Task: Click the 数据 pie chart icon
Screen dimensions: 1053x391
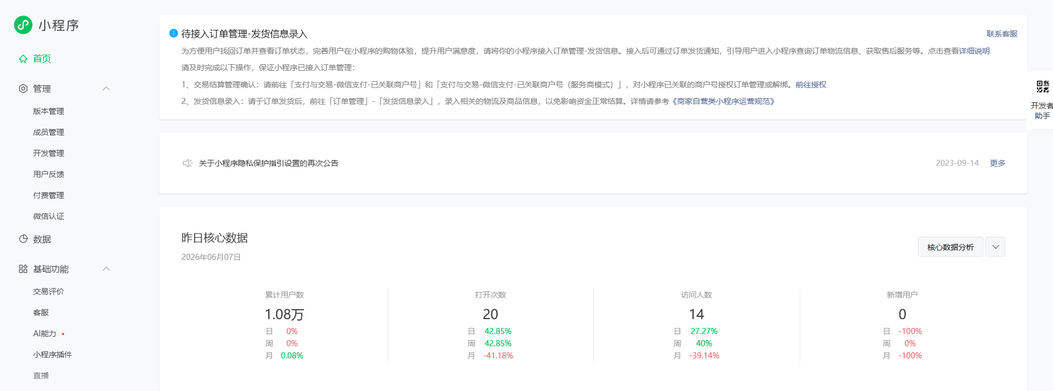Action: [23, 239]
